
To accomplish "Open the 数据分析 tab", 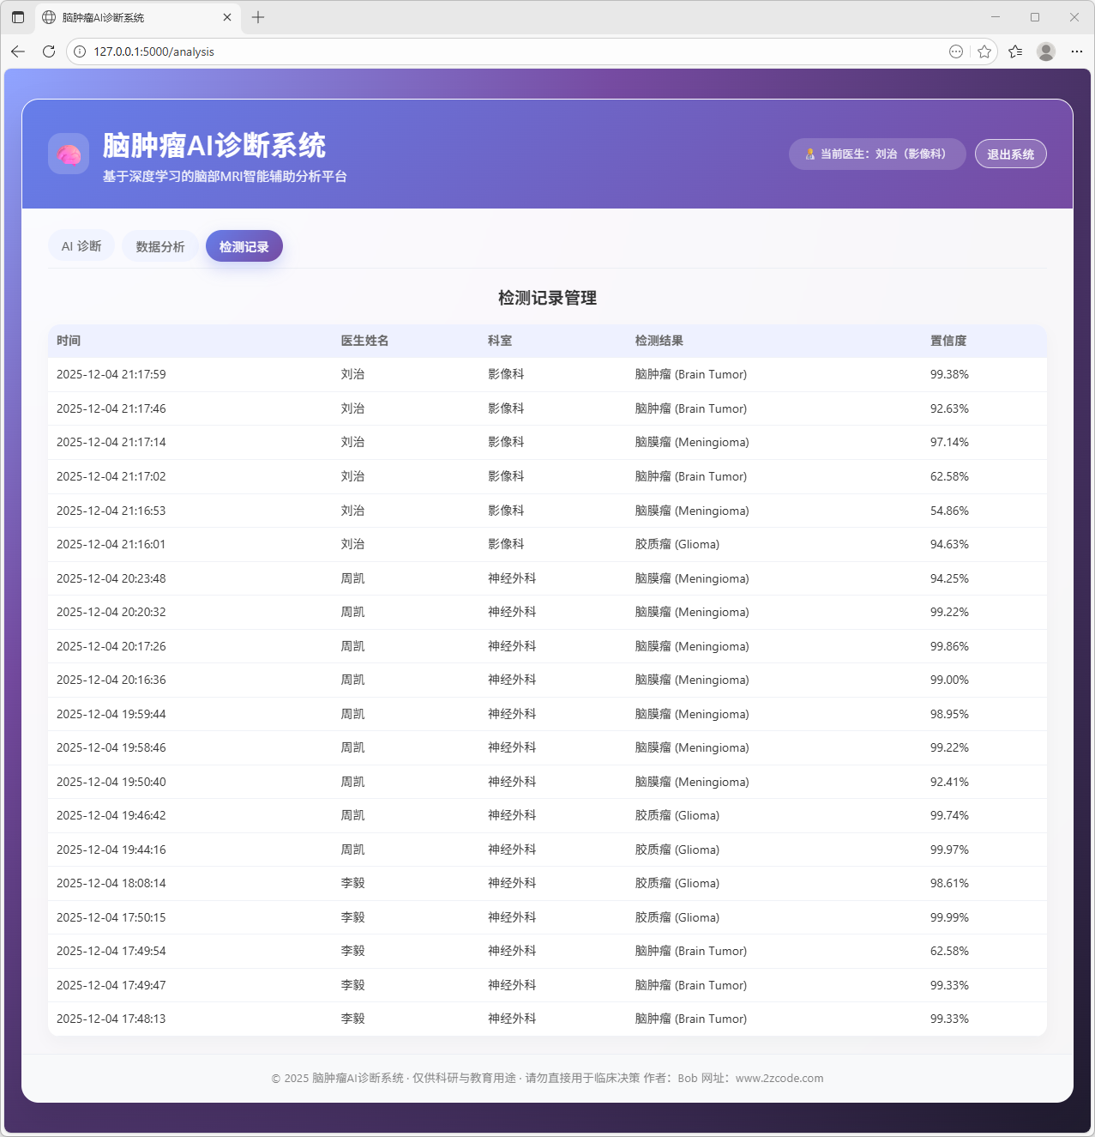I will (160, 246).
